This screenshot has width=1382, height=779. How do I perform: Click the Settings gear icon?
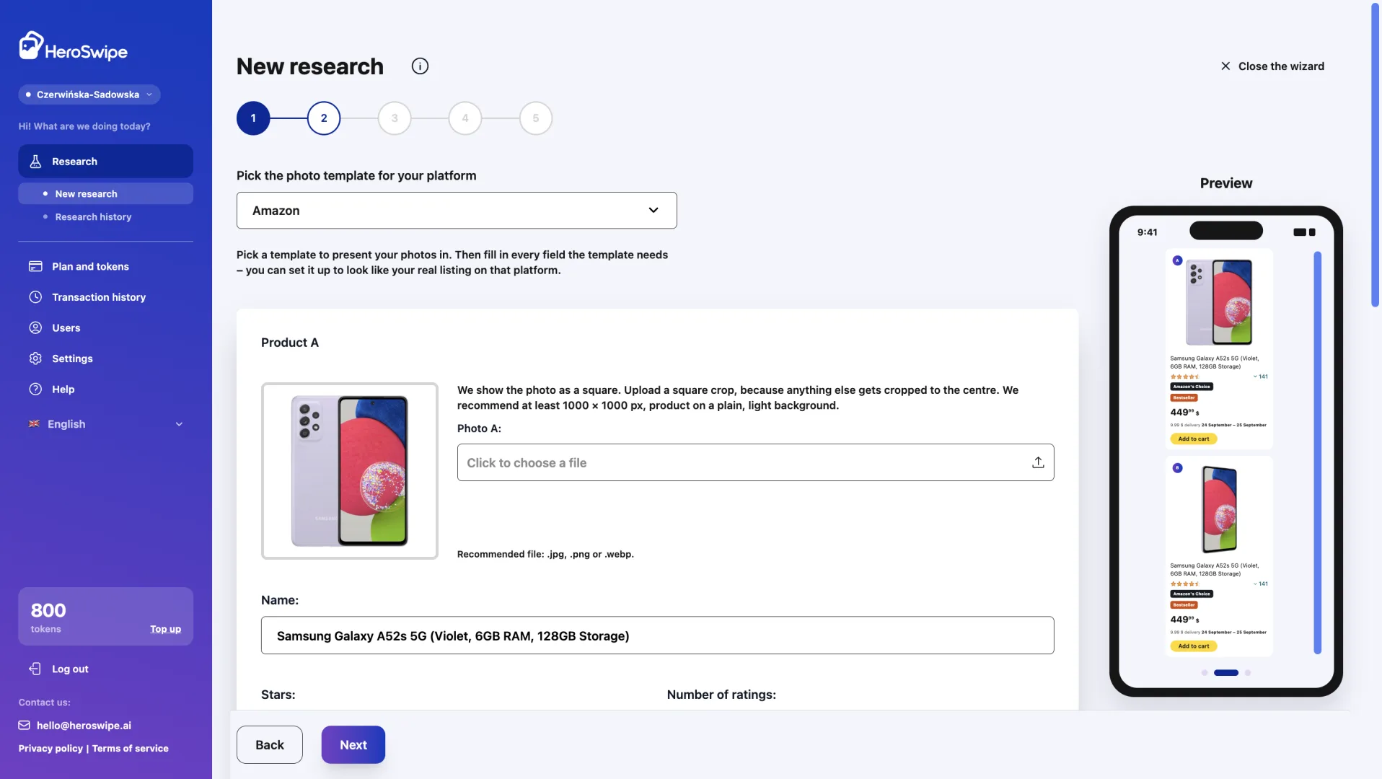tap(35, 358)
